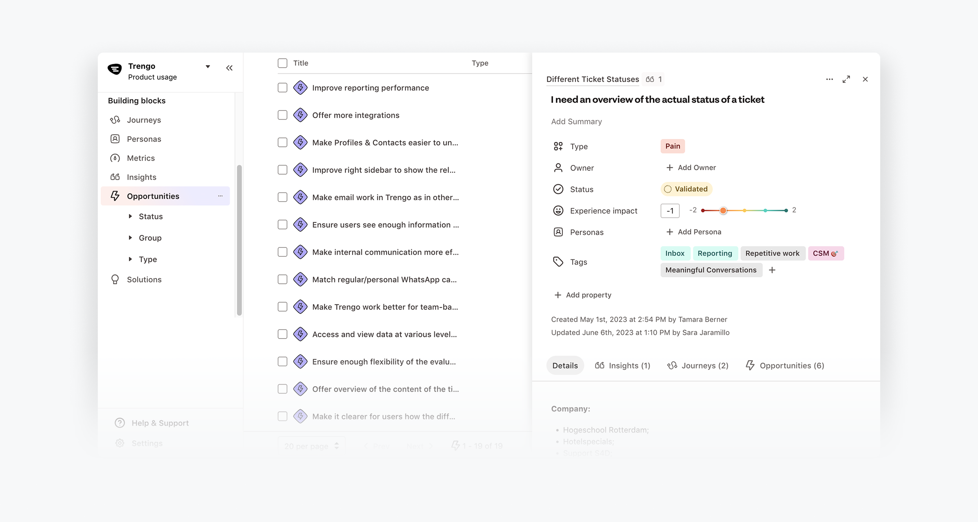Open Insights in the sidebar
The width and height of the screenshot is (978, 522).
[141, 177]
